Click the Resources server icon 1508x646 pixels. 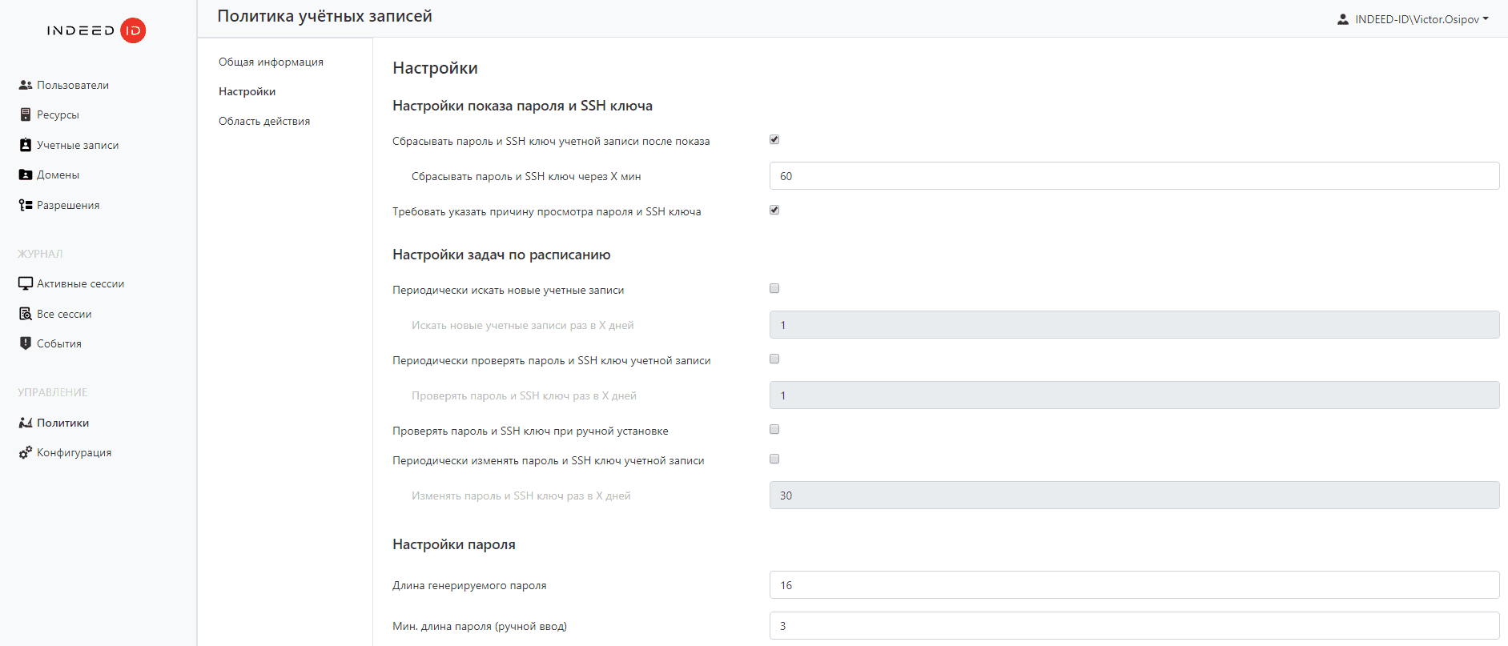click(x=26, y=114)
